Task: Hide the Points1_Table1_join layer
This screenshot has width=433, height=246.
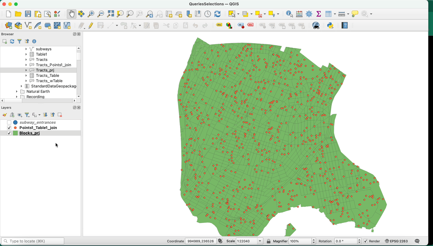Action: point(9,128)
